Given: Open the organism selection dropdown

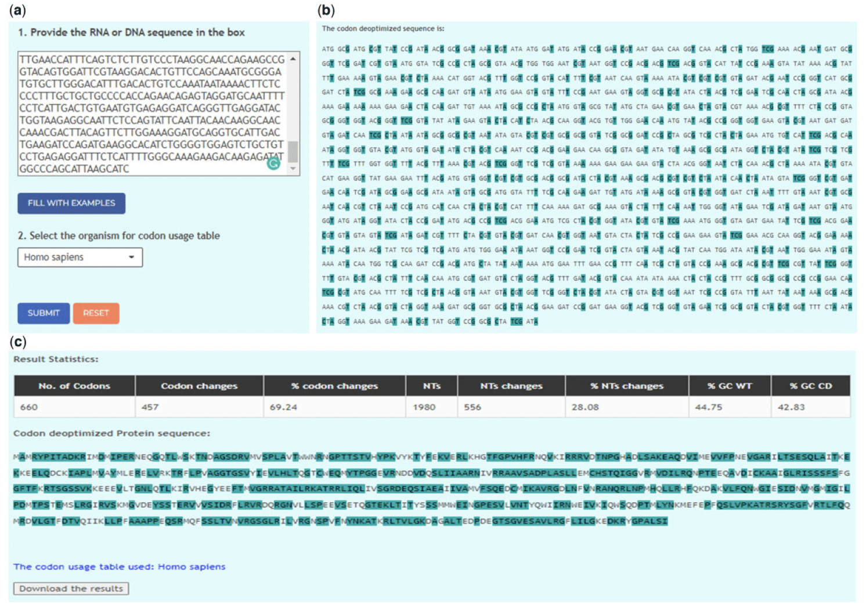Looking at the screenshot, I should coord(80,257).
